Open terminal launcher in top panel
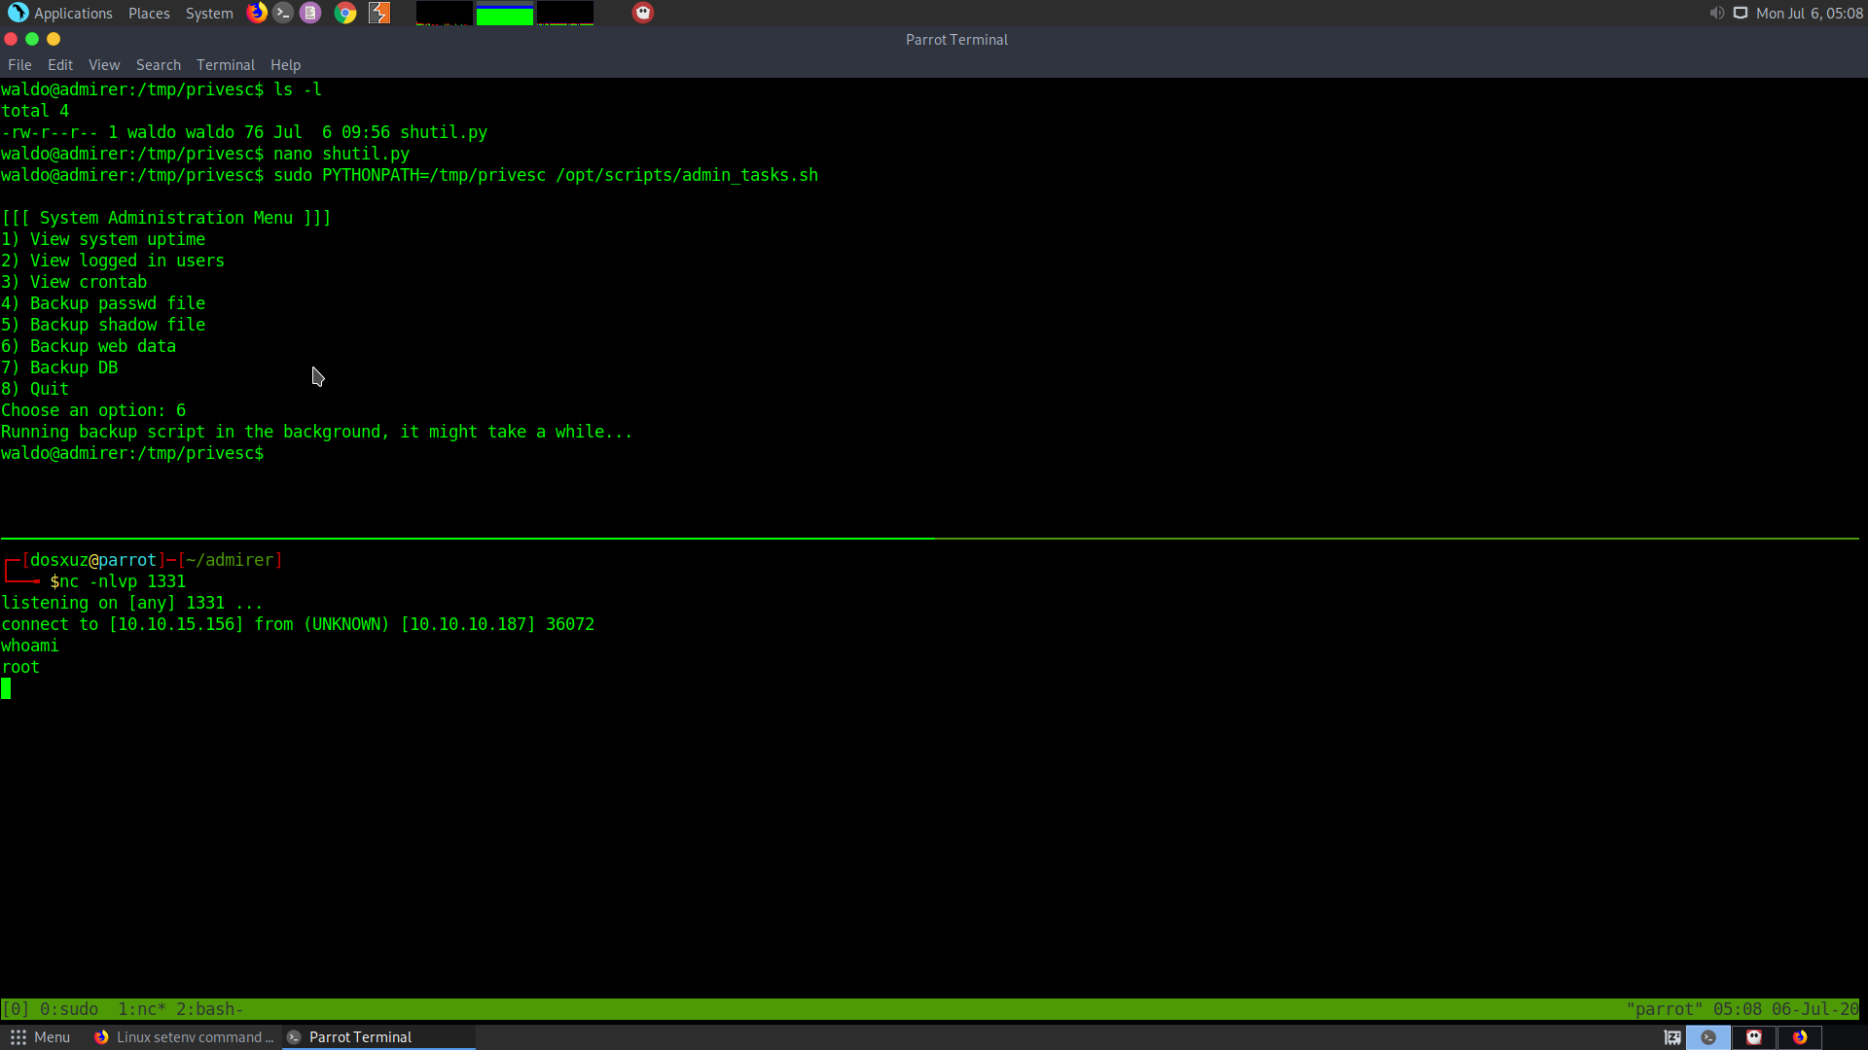1868x1050 pixels. coord(283,13)
